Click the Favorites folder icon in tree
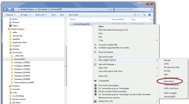Screen dimensions: 189x104 click(10, 89)
